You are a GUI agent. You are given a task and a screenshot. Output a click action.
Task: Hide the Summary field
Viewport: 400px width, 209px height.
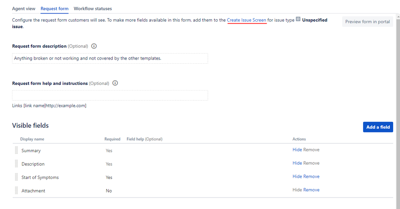[x=297, y=150]
